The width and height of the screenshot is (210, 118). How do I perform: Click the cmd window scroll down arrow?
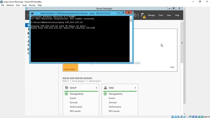point(131,61)
